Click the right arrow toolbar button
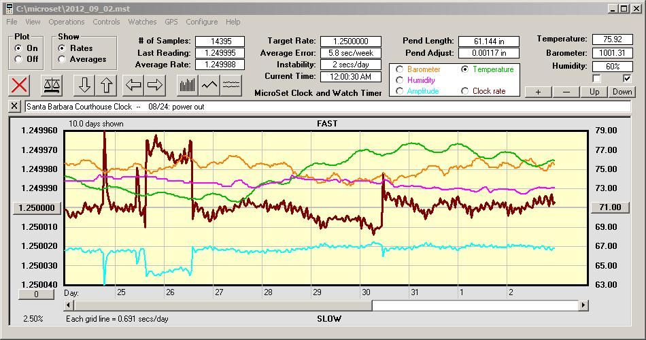Screen dimensions: 646x340 pos(155,85)
